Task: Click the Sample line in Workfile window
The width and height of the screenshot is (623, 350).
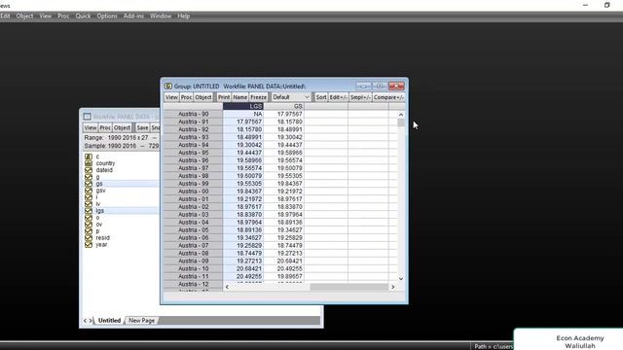Action: (x=121, y=146)
